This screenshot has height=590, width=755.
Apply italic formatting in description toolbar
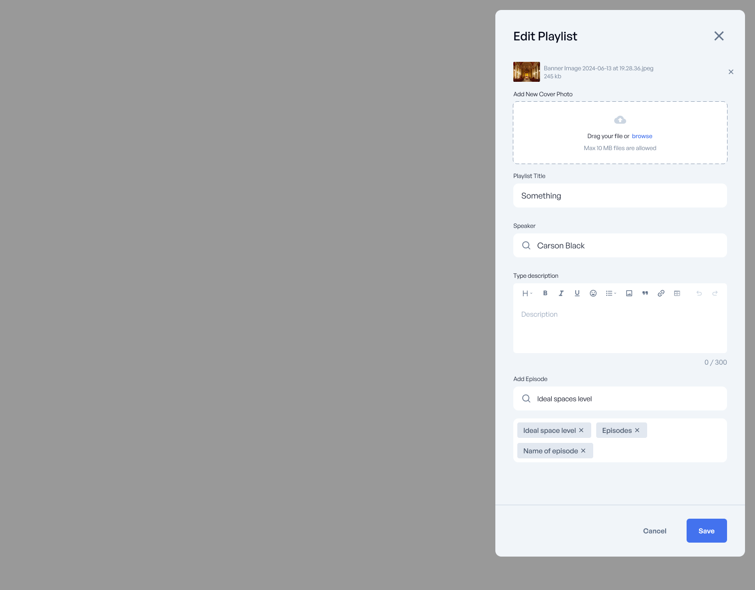[561, 293]
